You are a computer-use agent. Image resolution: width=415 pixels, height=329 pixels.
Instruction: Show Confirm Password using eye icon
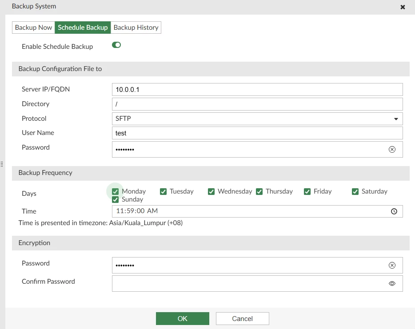pyautogui.click(x=392, y=284)
